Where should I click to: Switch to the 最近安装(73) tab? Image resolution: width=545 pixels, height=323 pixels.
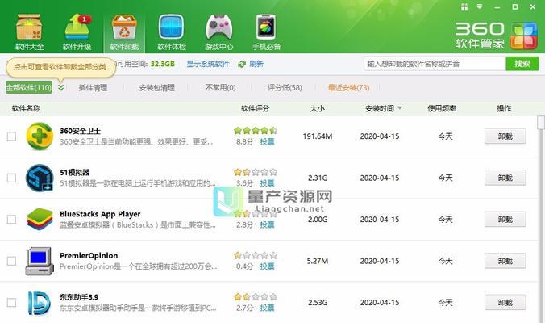click(x=348, y=88)
